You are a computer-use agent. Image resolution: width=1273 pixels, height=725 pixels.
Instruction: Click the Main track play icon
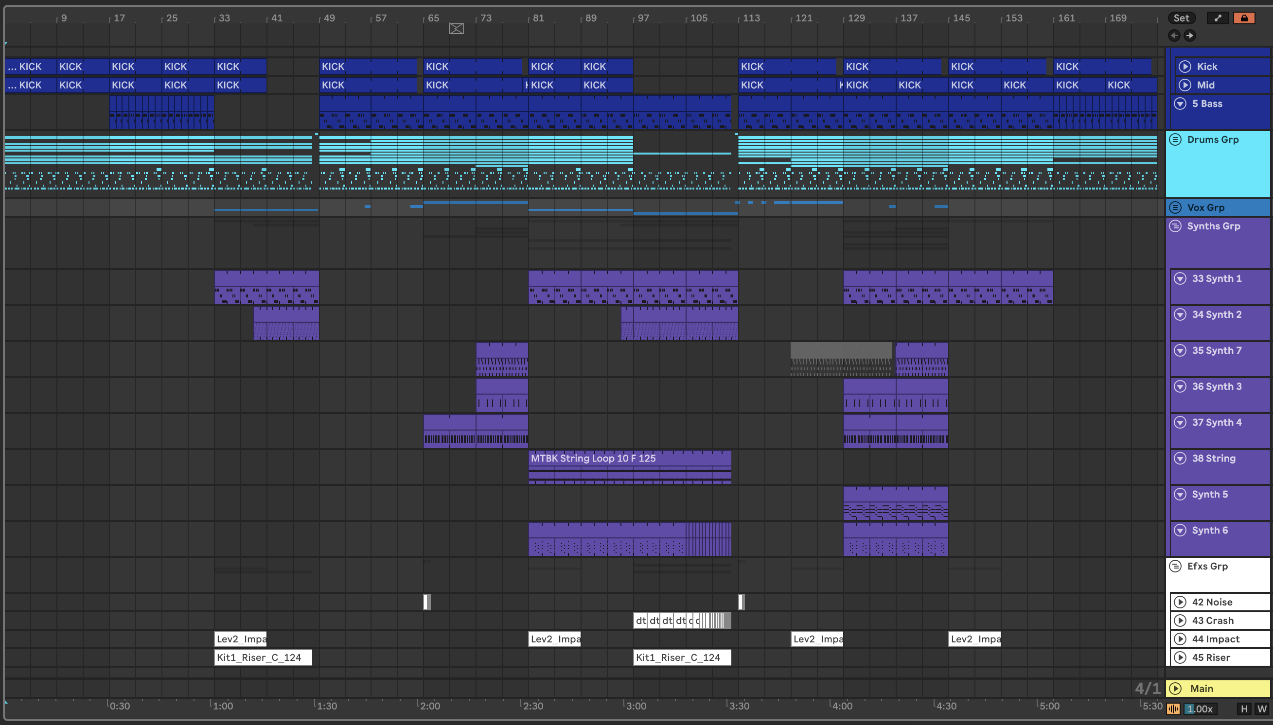pos(1175,688)
